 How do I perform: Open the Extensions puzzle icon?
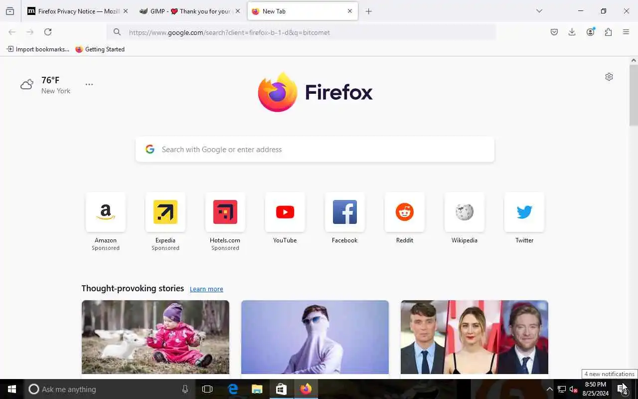point(608,32)
